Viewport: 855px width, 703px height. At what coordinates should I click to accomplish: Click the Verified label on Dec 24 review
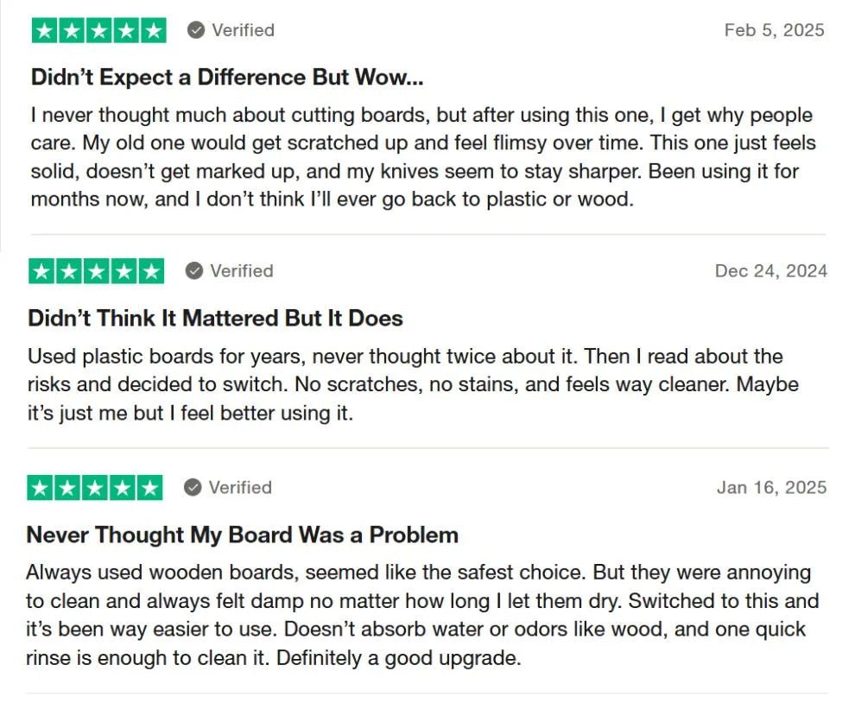click(242, 270)
